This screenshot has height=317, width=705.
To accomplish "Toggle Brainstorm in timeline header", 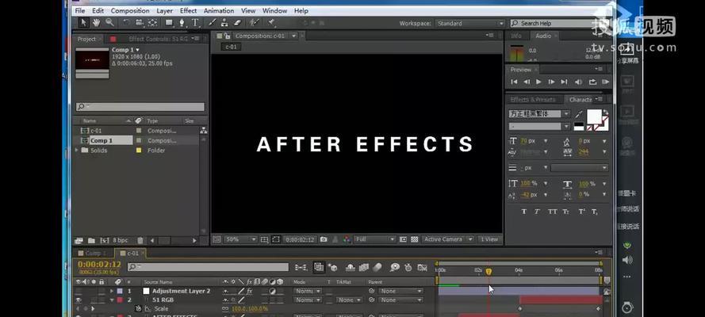I will 395,267.
